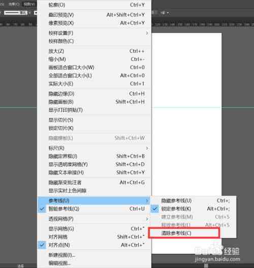Select 像素预览(X) pixel preview
Image resolution: width=254 pixels, height=268 pixels.
tap(94, 23)
